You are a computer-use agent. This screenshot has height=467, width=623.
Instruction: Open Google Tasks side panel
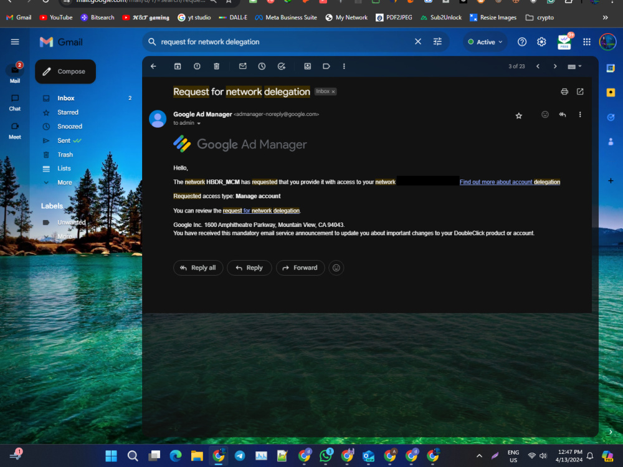(x=611, y=117)
